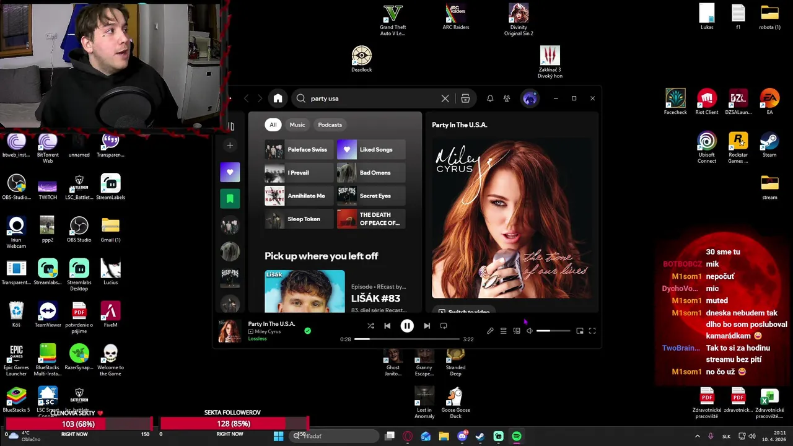Click Lišák podcast episode thumbnail
This screenshot has height=446, width=793.
click(x=305, y=291)
